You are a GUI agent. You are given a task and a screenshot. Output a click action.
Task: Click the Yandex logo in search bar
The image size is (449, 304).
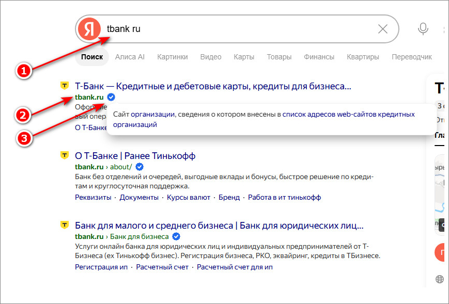click(89, 29)
